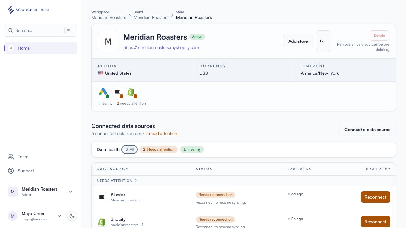This screenshot has width=406, height=228.
Task: Go to Home in the sidebar
Action: tap(40, 48)
